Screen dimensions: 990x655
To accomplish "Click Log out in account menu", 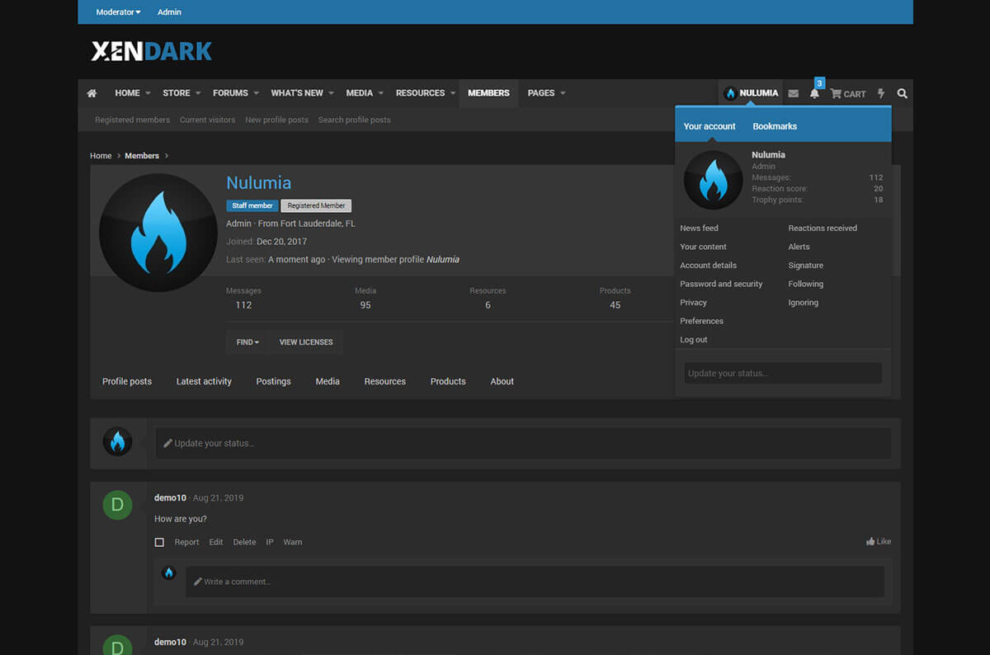I will point(693,340).
